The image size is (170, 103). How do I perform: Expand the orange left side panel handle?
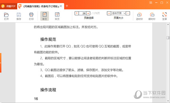click(1, 63)
